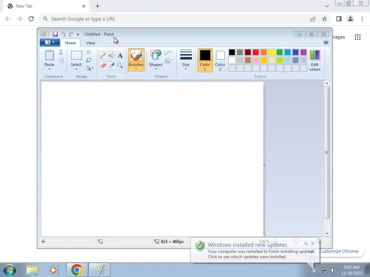
Task: Pick the purple color swatch
Action: [x=304, y=52]
